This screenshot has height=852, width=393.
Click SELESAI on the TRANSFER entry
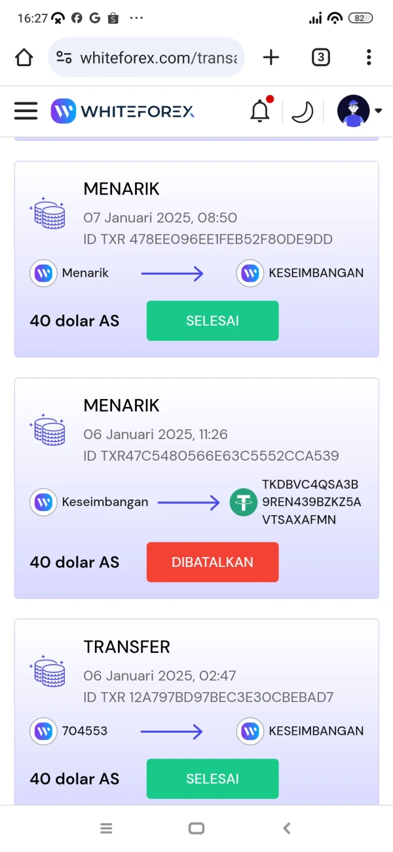coord(212,779)
